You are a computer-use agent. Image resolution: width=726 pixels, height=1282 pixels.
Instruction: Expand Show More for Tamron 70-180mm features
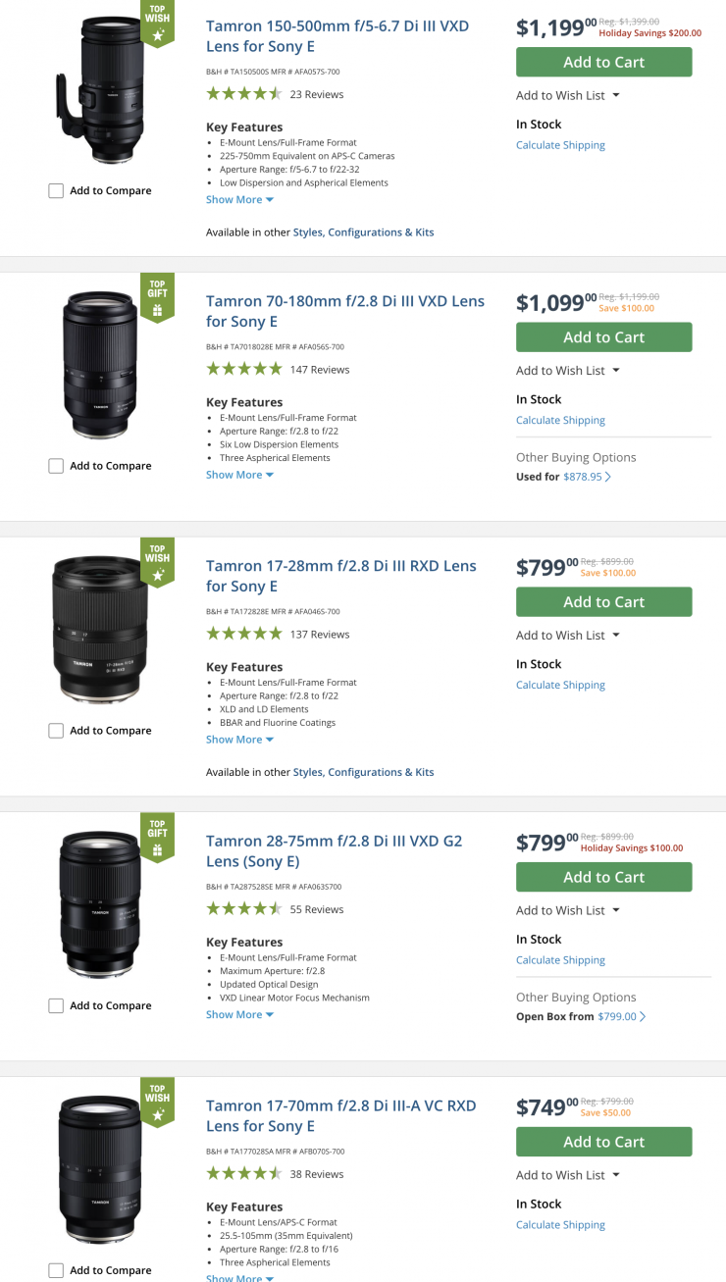click(x=239, y=475)
